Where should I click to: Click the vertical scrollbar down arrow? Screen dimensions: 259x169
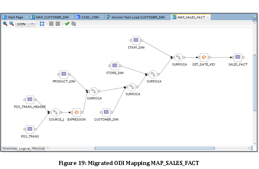pos(255,144)
